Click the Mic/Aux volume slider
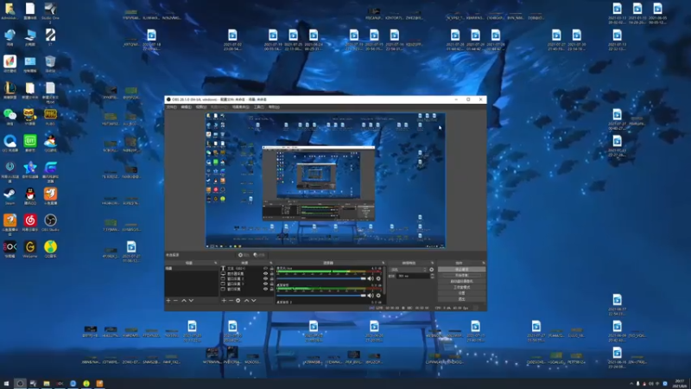Image resolution: width=691 pixels, height=389 pixels. 321,278
